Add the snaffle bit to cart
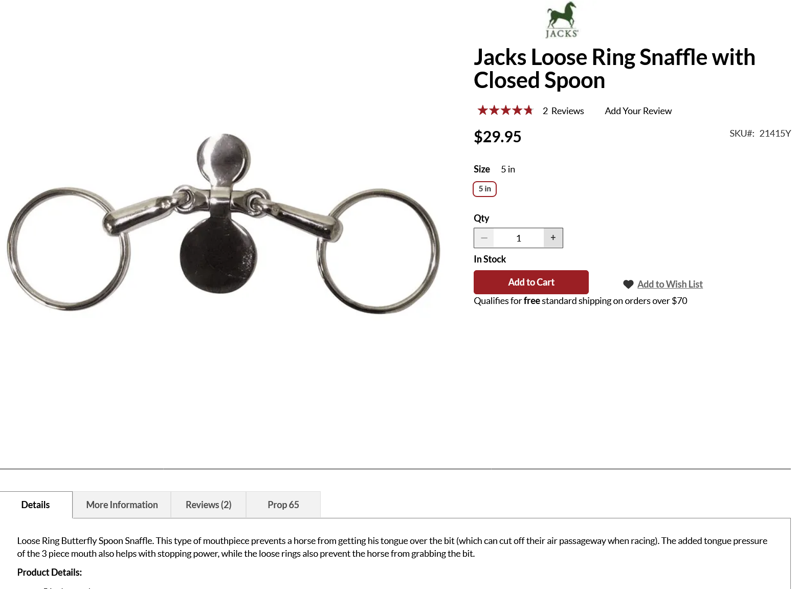Screen dimensions: 798x589 [531, 282]
